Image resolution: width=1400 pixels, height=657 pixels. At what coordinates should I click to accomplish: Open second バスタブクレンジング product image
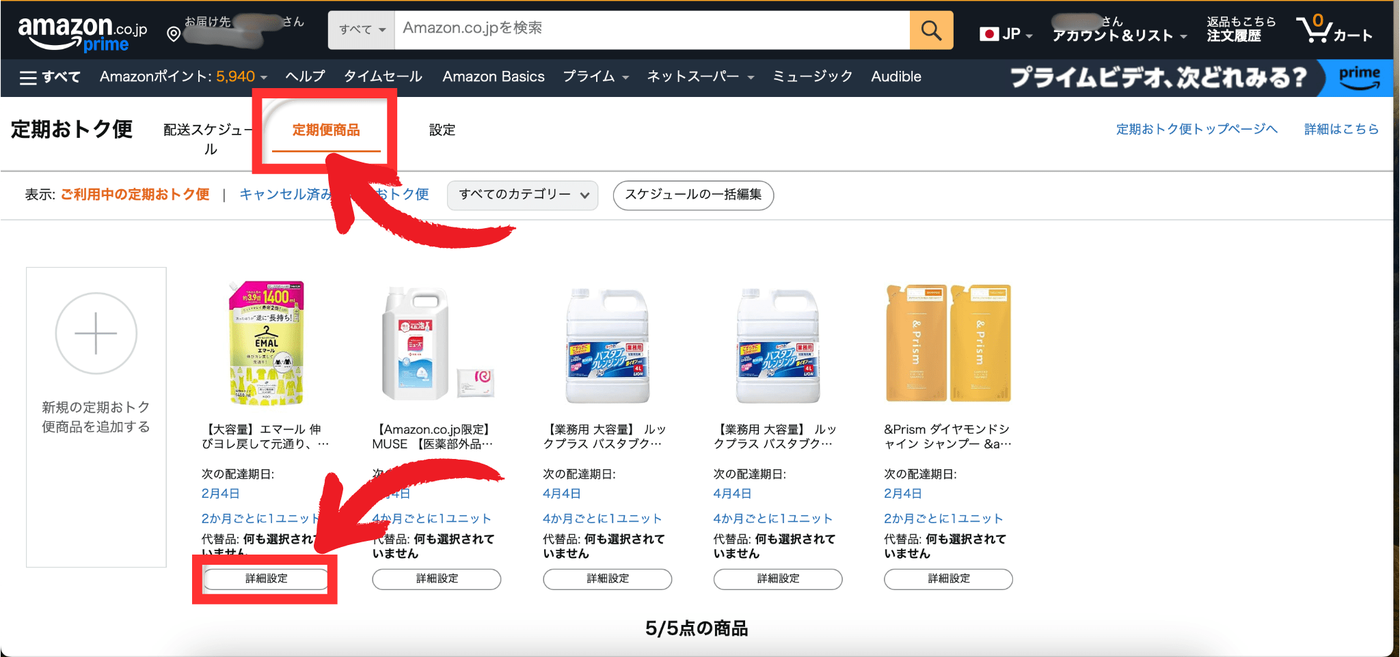[777, 346]
